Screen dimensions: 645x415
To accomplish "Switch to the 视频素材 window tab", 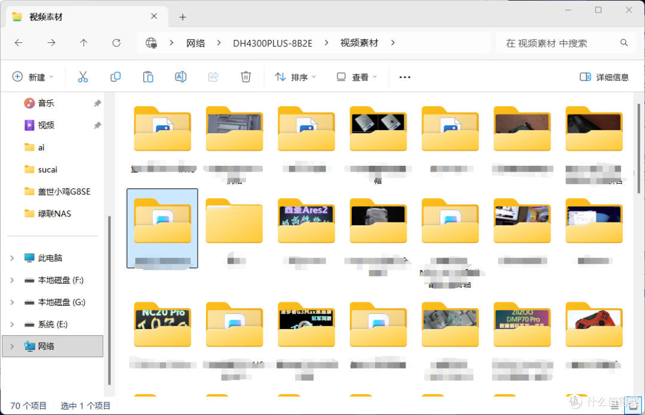I will tap(87, 17).
